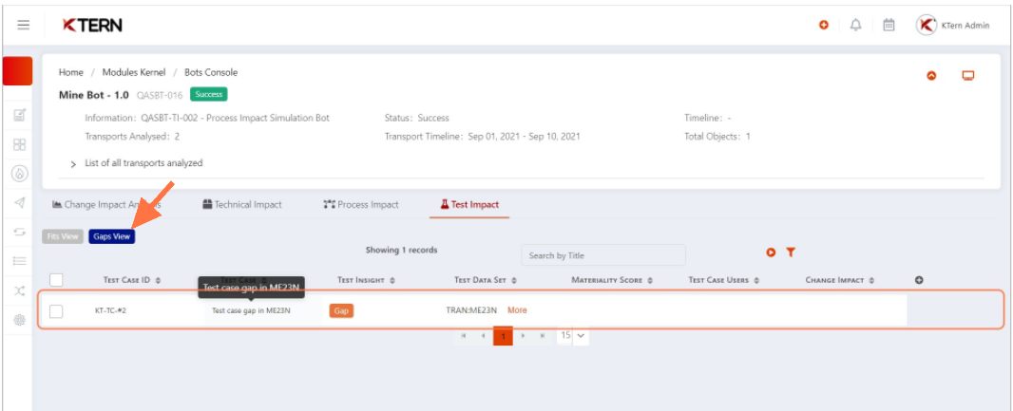Open the notifications bell

856,26
